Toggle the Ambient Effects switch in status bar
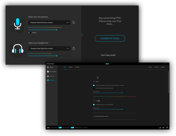This screenshot has width=176, height=136. coord(72,128)
